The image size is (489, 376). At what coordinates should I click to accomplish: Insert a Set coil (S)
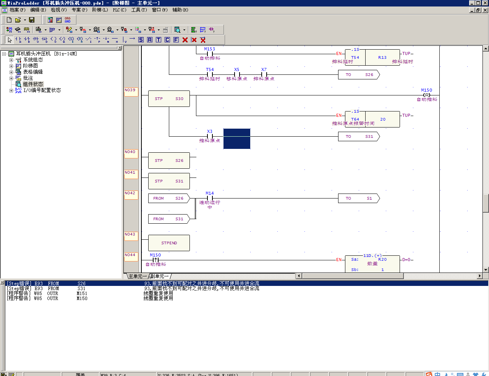[141, 40]
